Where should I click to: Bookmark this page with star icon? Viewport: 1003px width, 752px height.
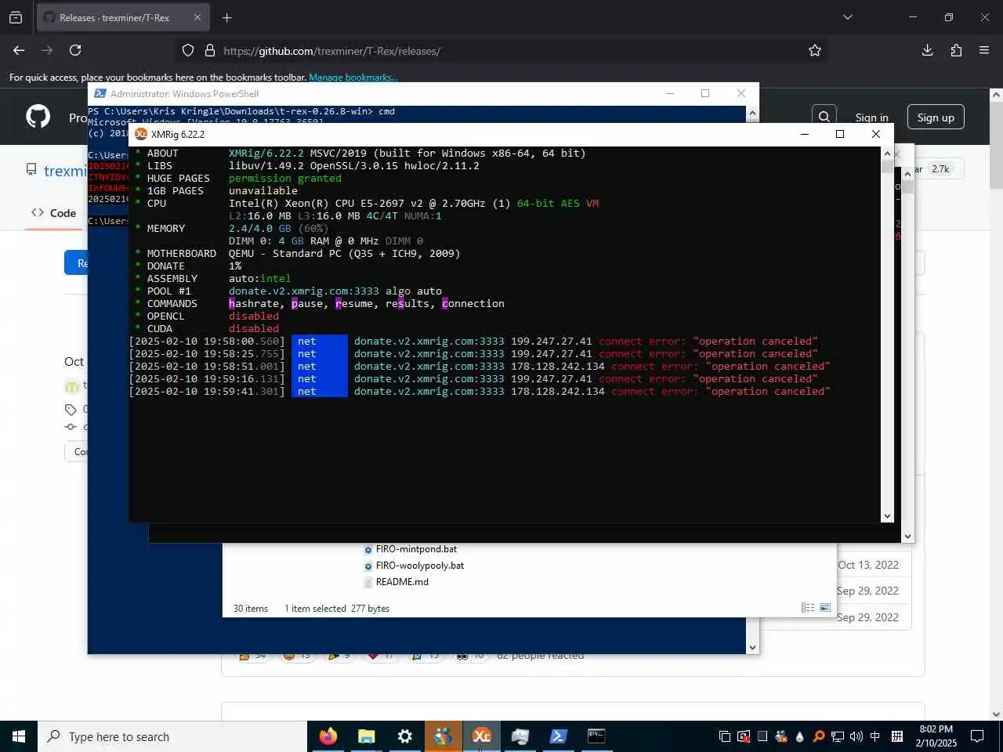click(815, 50)
